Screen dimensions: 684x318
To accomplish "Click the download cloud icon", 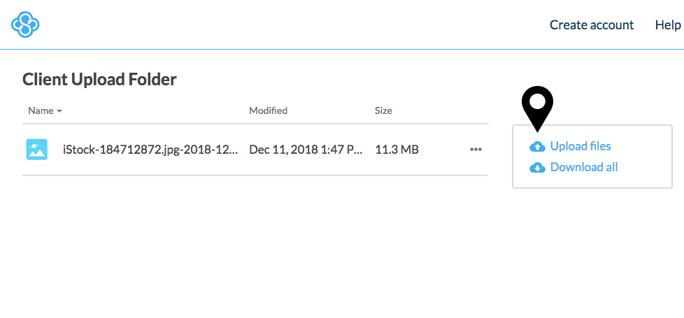I will pyautogui.click(x=537, y=168).
